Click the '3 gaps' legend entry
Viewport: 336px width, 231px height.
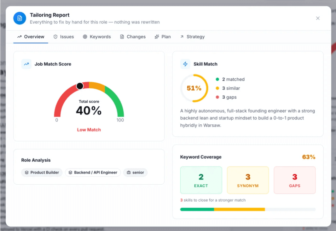226,97
